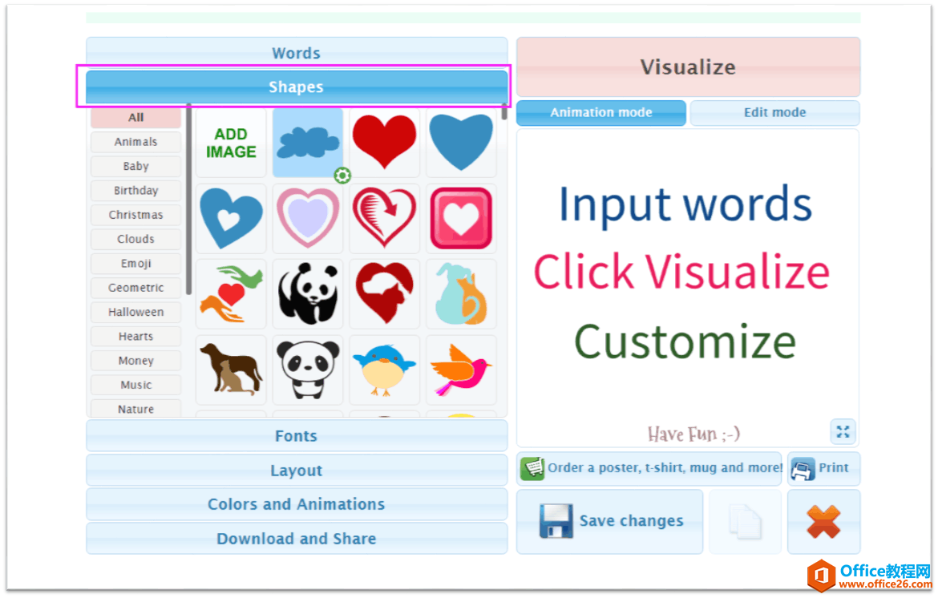Switch to Animation mode

coord(601,112)
